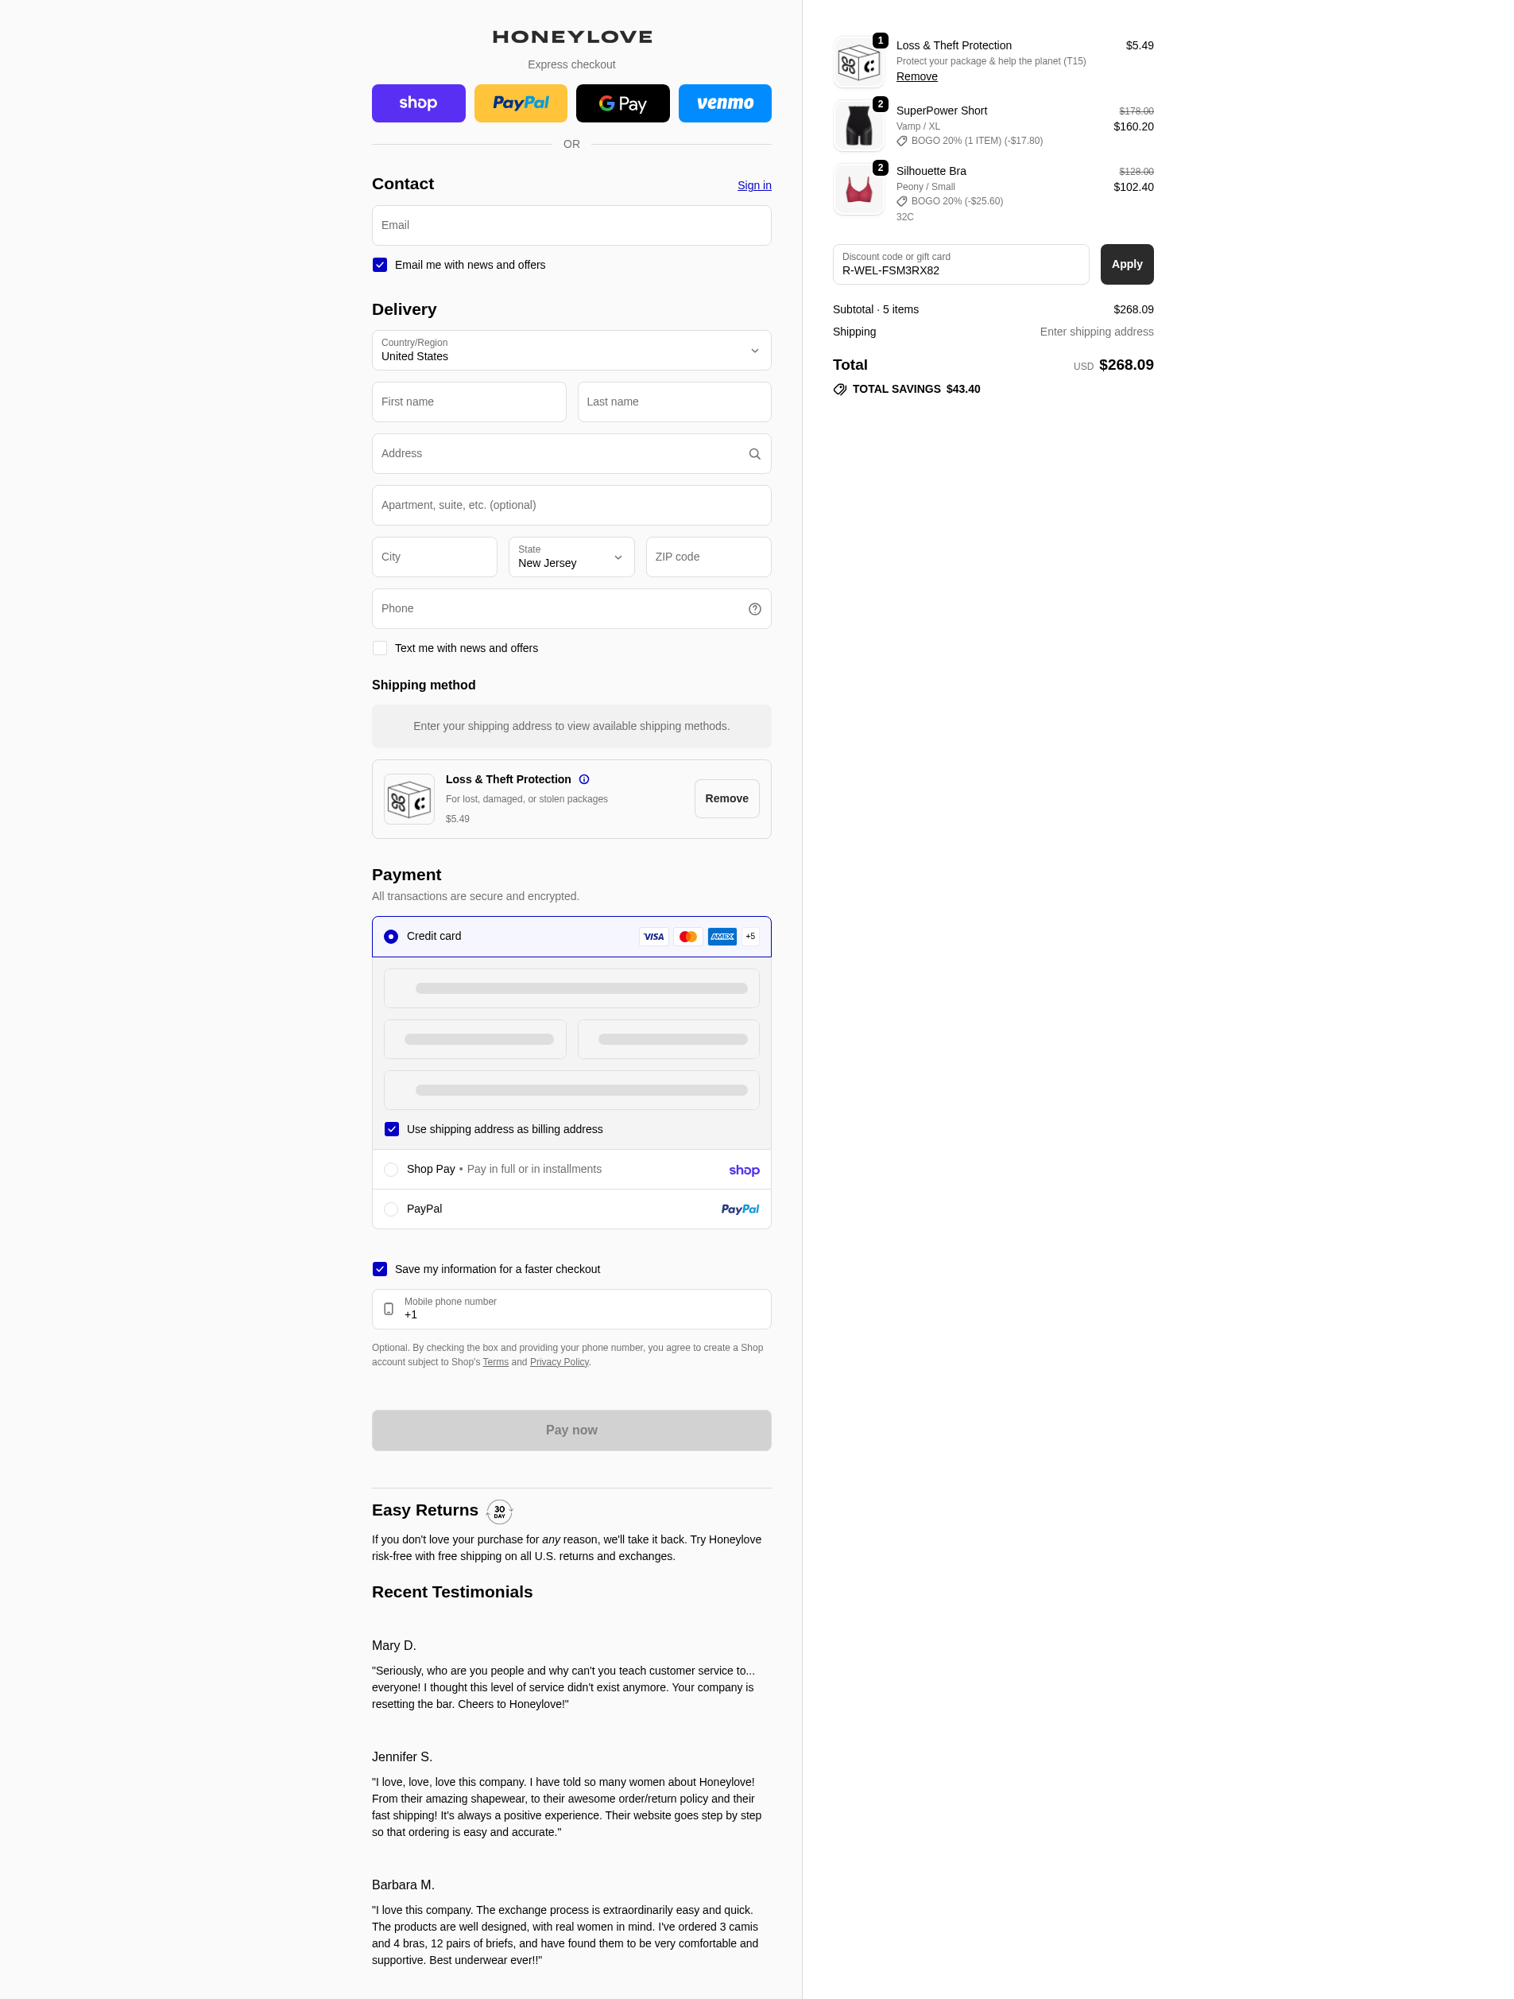
Task: Click the Sign in link
Action: click(x=753, y=185)
